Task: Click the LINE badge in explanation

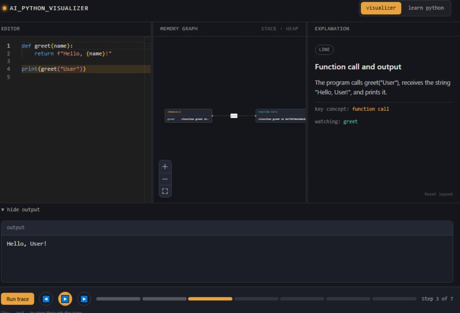Action: click(324, 50)
